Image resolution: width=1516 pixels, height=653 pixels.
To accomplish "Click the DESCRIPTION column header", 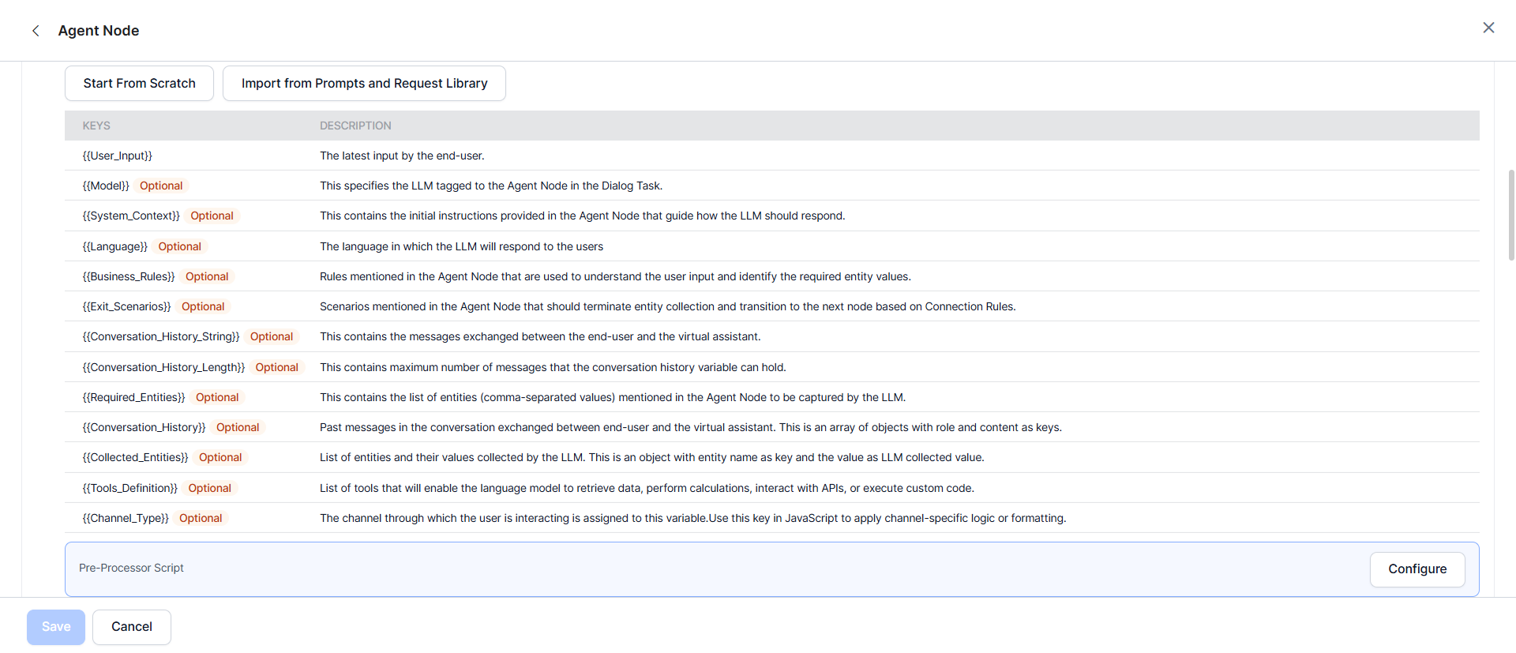I will (355, 126).
